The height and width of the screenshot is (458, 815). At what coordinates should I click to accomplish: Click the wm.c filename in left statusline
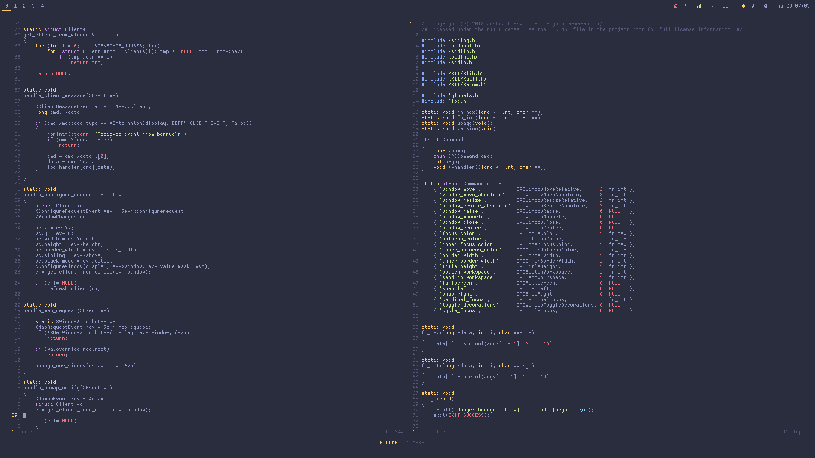tap(26, 432)
